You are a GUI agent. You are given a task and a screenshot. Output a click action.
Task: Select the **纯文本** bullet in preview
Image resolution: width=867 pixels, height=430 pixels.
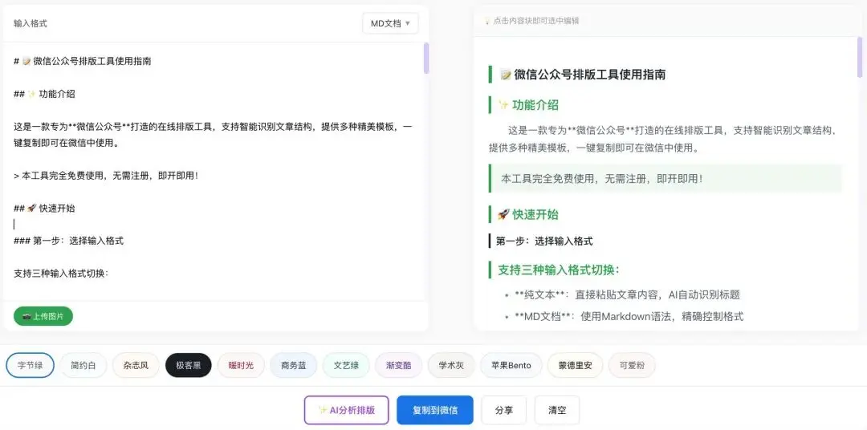(x=627, y=295)
